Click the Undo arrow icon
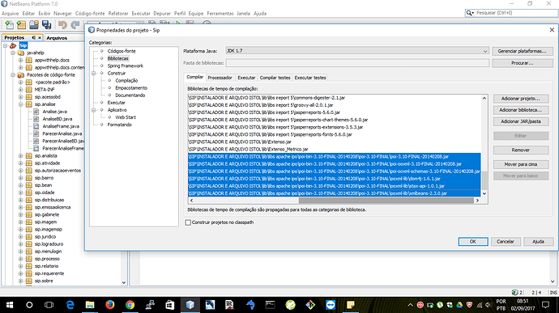This screenshot has height=313, width=559. click(x=62, y=24)
